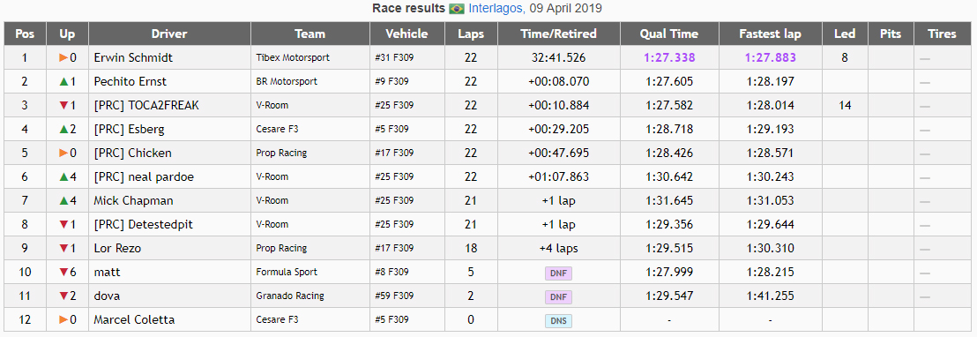Click the Team column header
Image resolution: width=977 pixels, height=337 pixels.
click(310, 34)
